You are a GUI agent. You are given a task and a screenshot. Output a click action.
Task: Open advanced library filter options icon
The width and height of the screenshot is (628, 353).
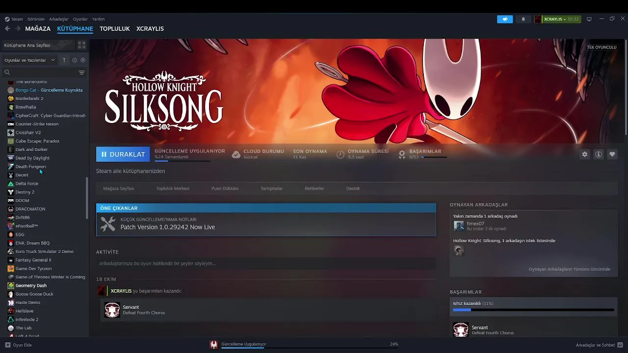tap(81, 72)
